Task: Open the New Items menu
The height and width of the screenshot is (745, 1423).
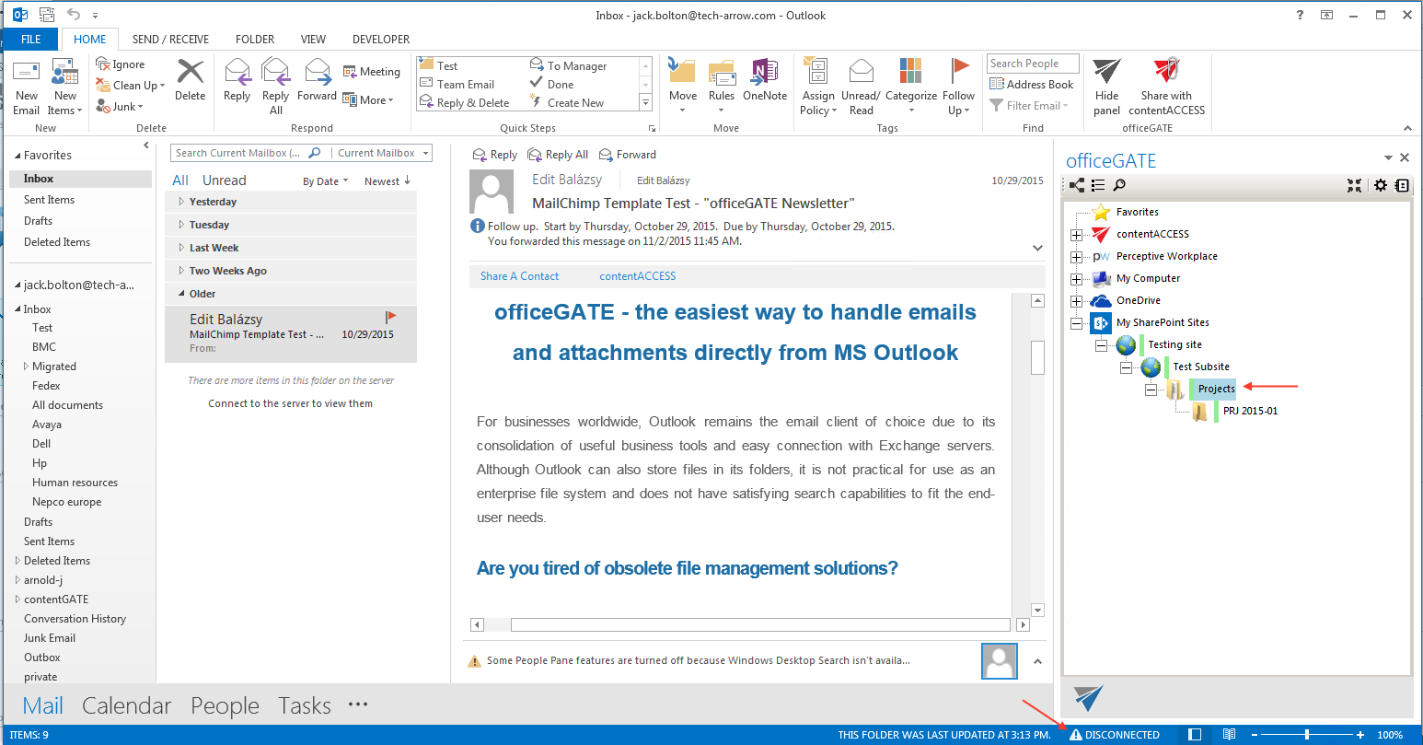Action: [x=64, y=87]
